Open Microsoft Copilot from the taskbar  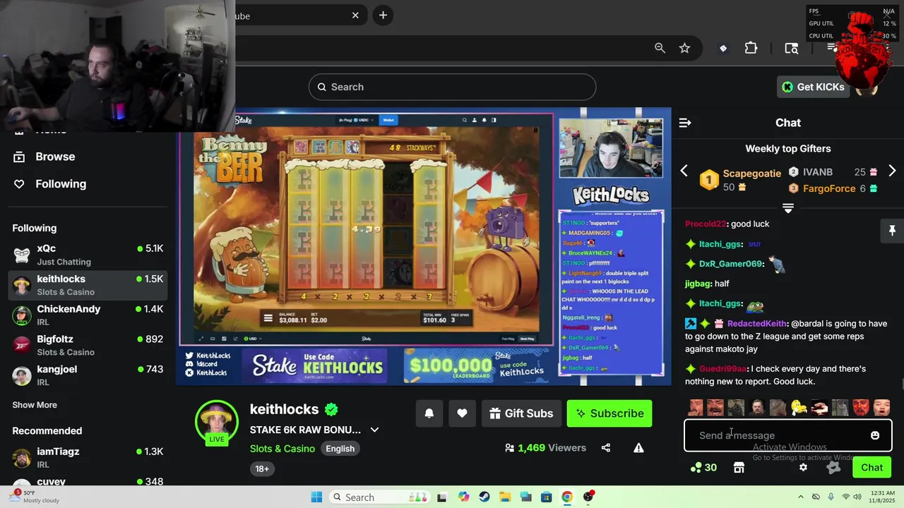pyautogui.click(x=463, y=497)
